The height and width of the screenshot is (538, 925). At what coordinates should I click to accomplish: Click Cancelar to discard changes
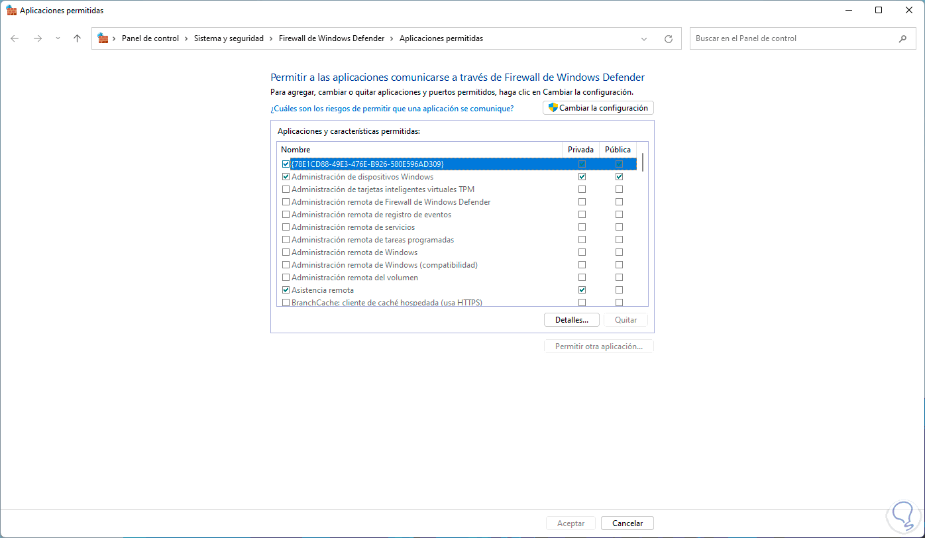point(627,523)
